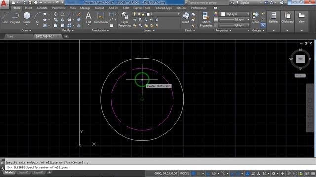Click the Offset tool in Modify panel
This screenshot has height=177, width=316.
[x=79, y=25]
